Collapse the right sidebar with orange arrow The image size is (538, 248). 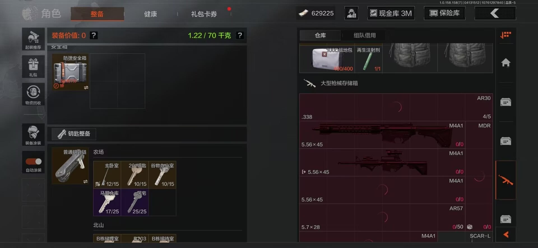506,235
